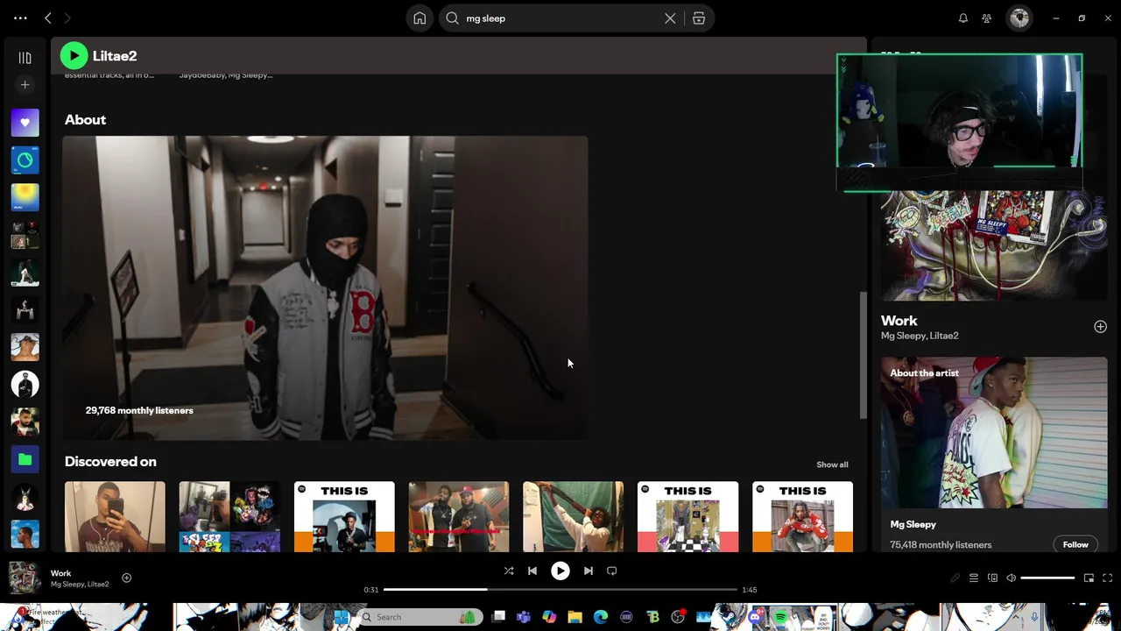Open Spotify icon on taskbar
Screen dimensions: 1121x631
(x=780, y=617)
